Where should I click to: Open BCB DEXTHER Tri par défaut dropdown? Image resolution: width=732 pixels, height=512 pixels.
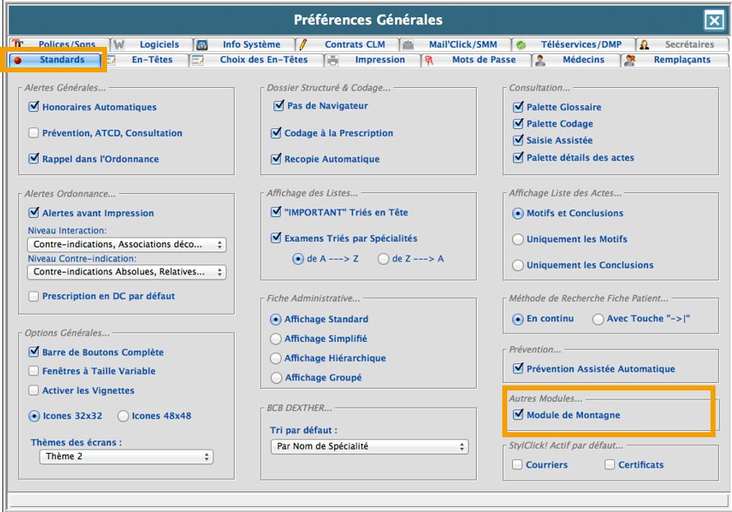pyautogui.click(x=369, y=447)
